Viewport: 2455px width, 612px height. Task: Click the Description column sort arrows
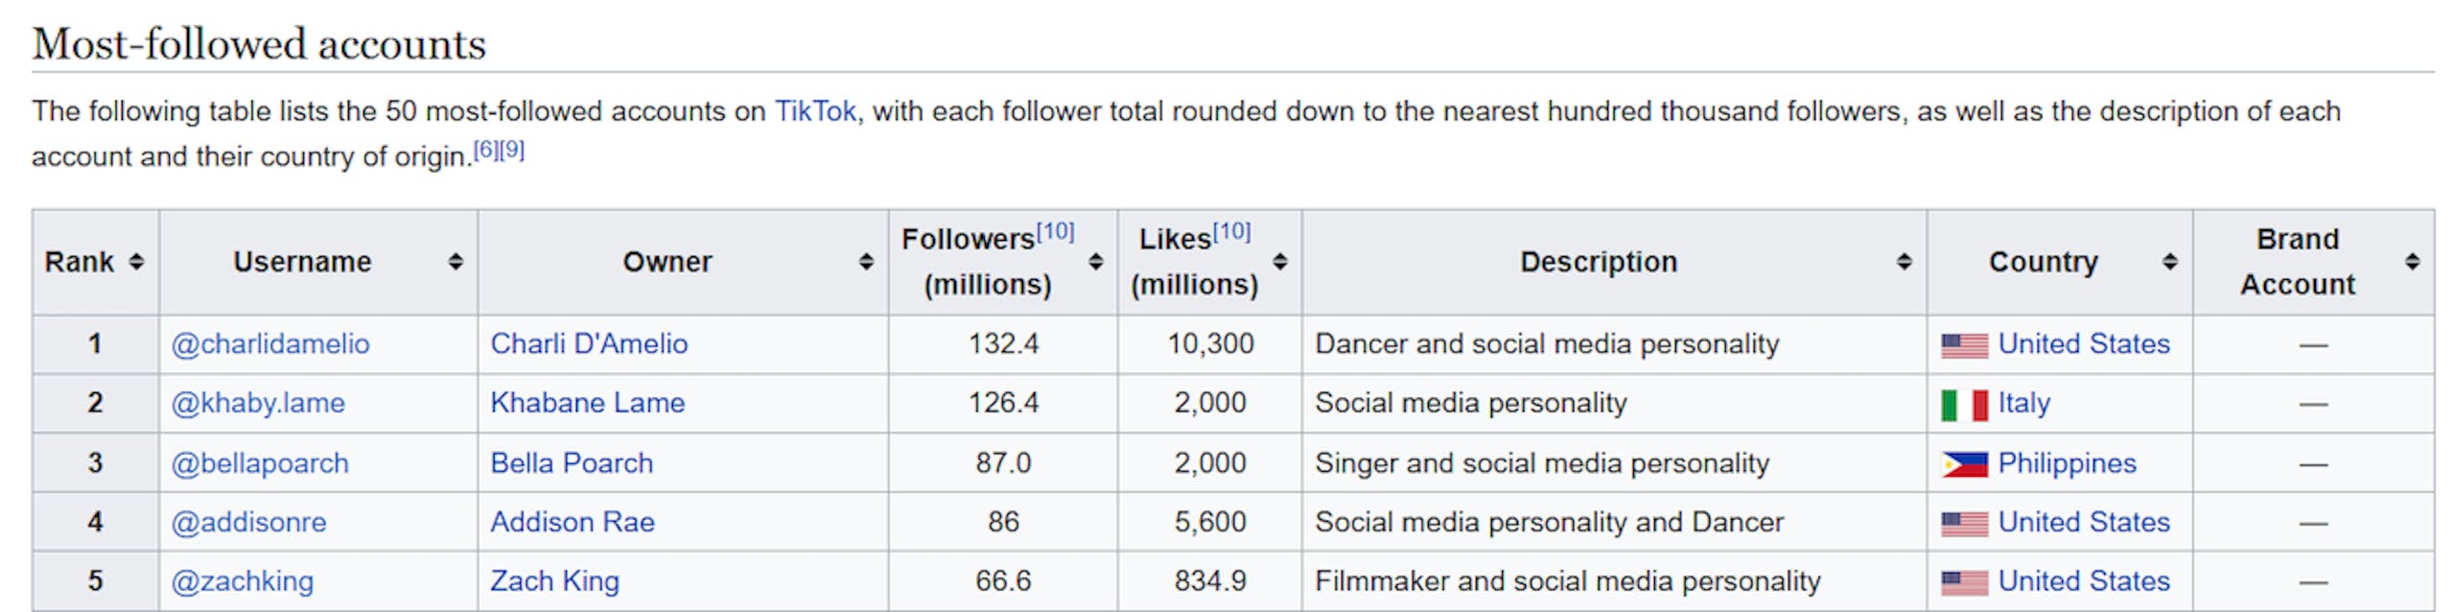(1905, 262)
